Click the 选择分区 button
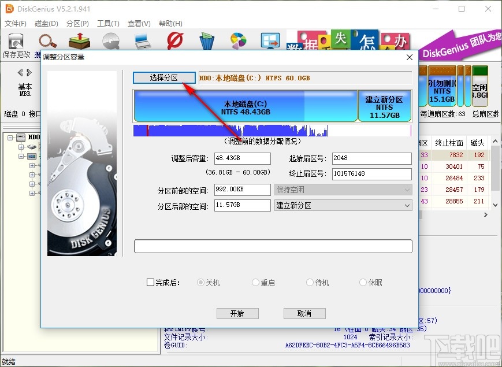 tap(164, 77)
